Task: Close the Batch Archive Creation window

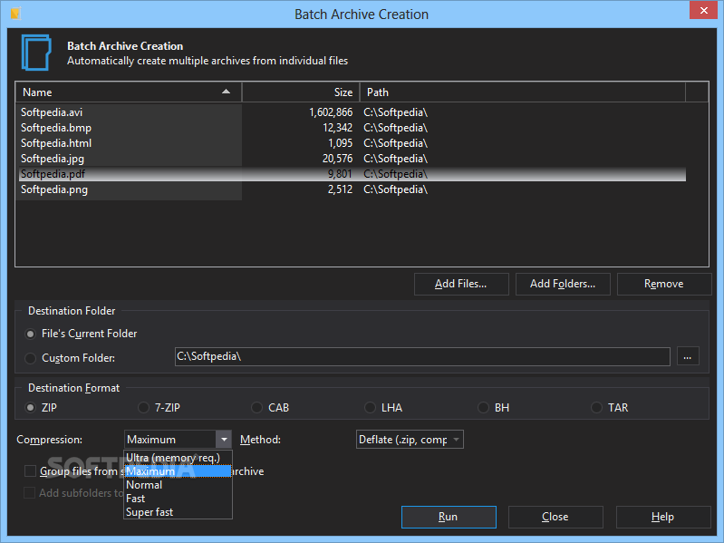Action: coord(703,10)
